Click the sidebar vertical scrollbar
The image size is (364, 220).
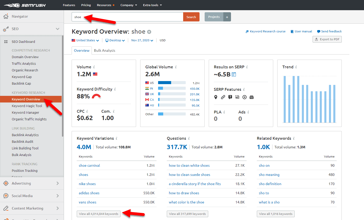62,86
